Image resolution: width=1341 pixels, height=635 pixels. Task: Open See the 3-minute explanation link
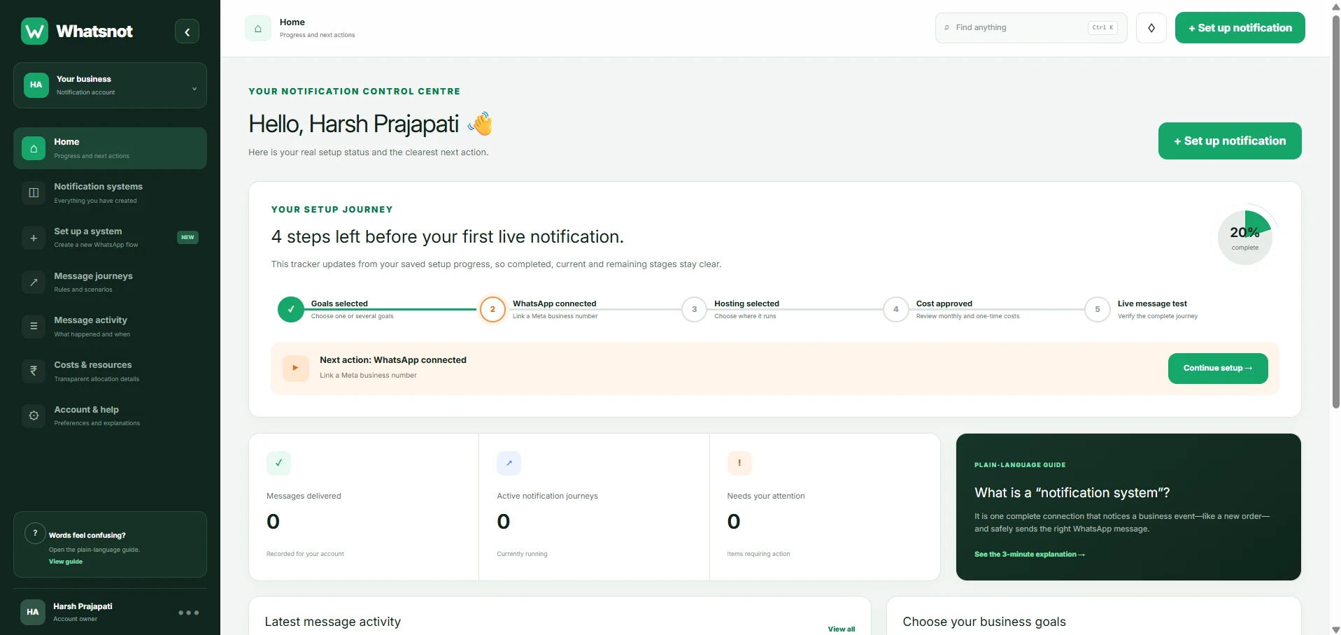click(x=1029, y=555)
